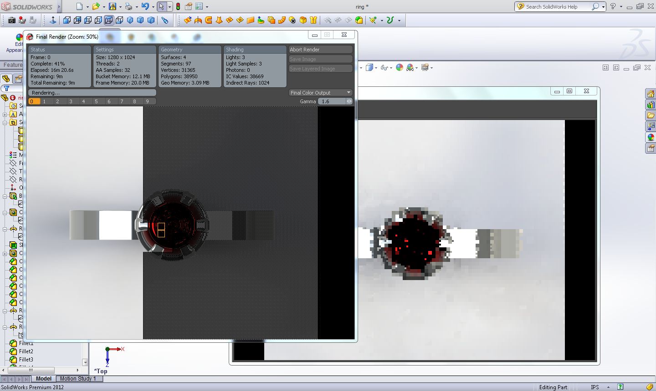Open SolidWorks Help question mark icon
This screenshot has height=391, width=656.
coord(613,6)
